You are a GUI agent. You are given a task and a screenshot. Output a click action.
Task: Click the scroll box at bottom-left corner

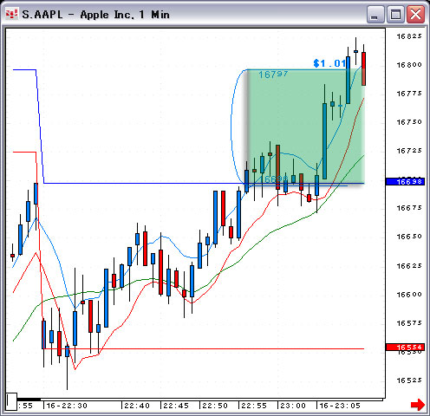pos(11,401)
